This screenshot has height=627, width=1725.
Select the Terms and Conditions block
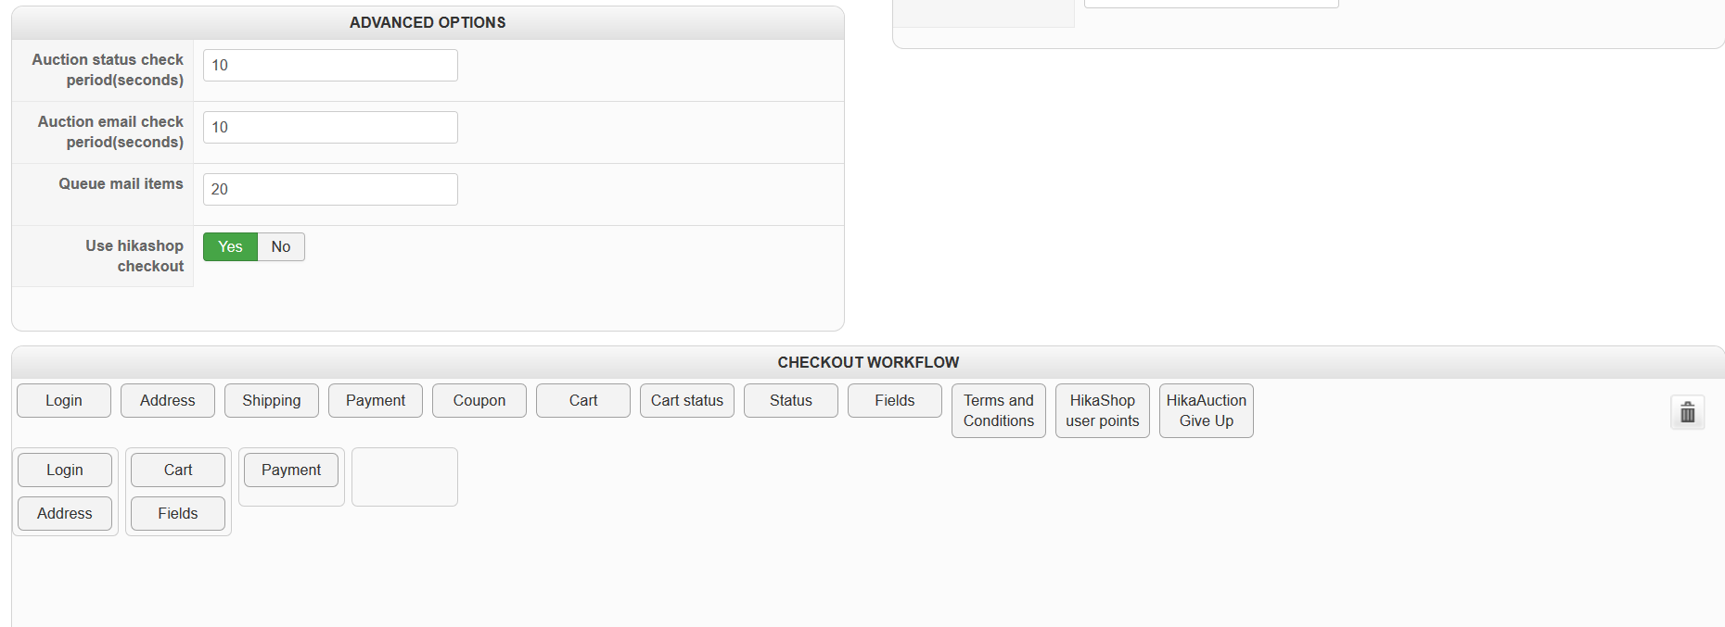pos(999,410)
